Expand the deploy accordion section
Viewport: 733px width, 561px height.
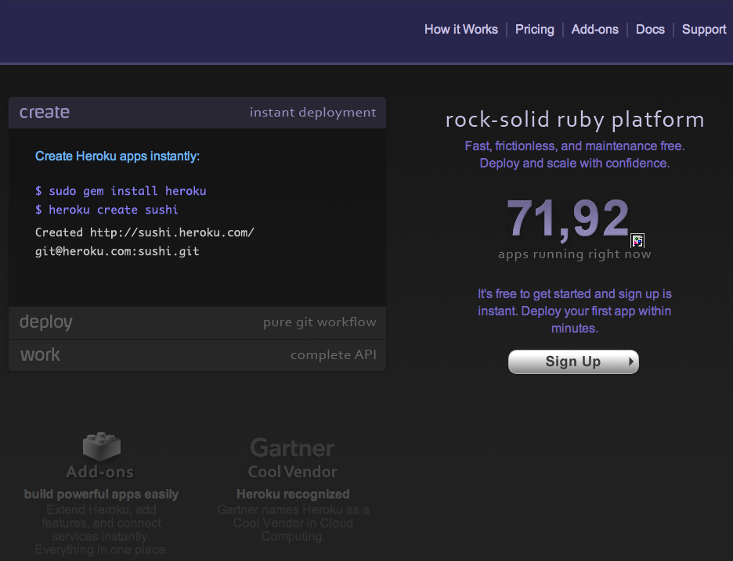pyautogui.click(x=197, y=322)
